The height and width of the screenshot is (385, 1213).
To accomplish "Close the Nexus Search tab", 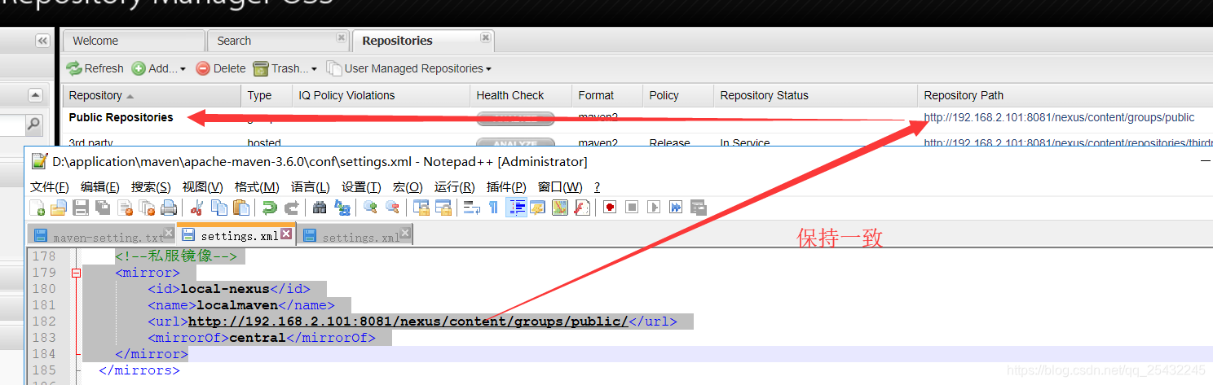I will [342, 37].
